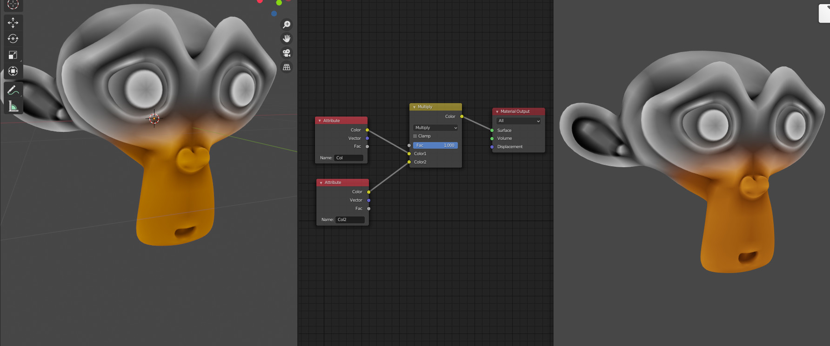Image resolution: width=830 pixels, height=346 pixels.
Task: Click the Displacement input socket
Action: 492,147
